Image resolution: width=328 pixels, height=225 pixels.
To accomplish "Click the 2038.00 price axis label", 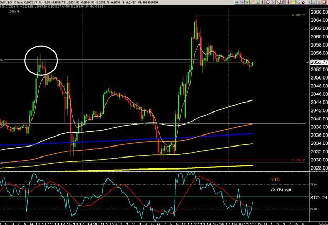I will [319, 127].
